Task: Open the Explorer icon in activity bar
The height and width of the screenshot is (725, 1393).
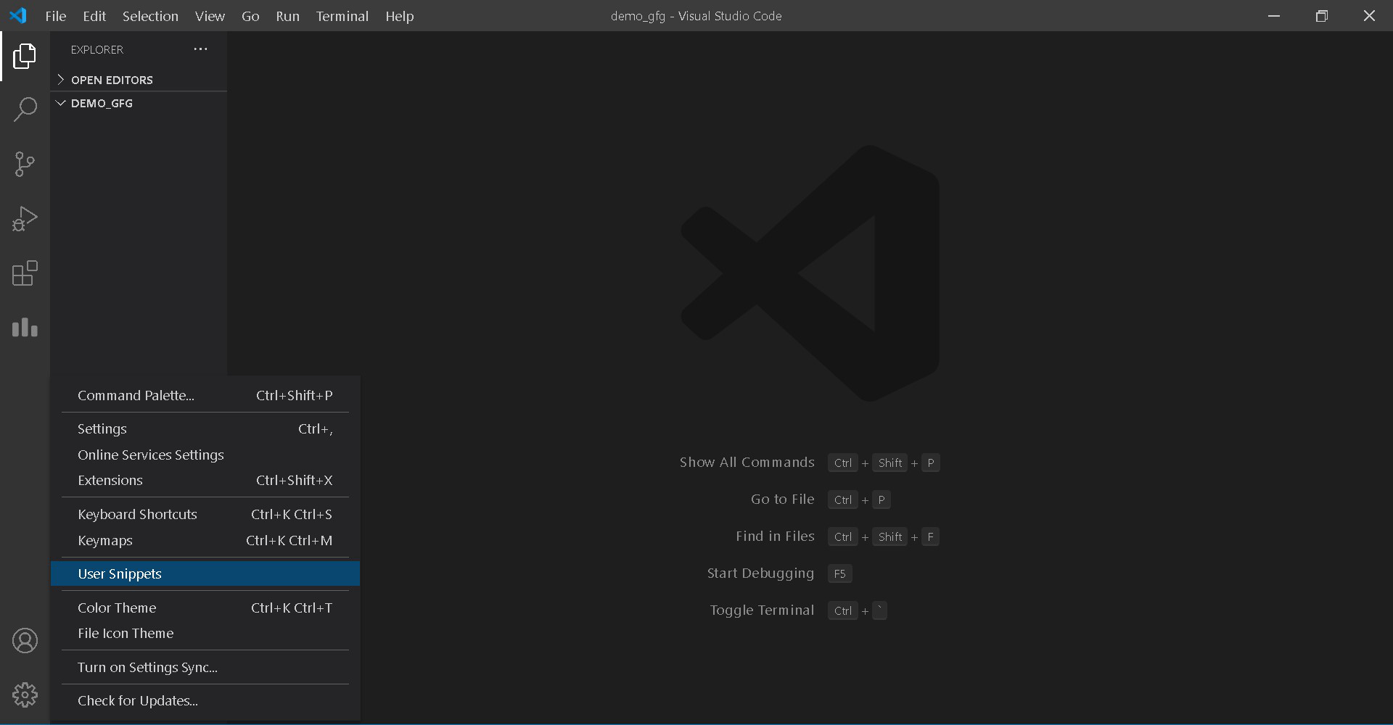Action: [x=25, y=56]
